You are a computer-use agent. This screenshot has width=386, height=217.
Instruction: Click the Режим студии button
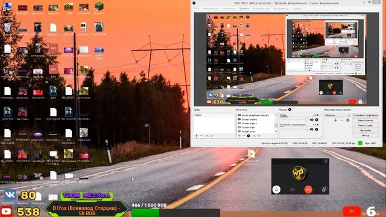click(365, 125)
